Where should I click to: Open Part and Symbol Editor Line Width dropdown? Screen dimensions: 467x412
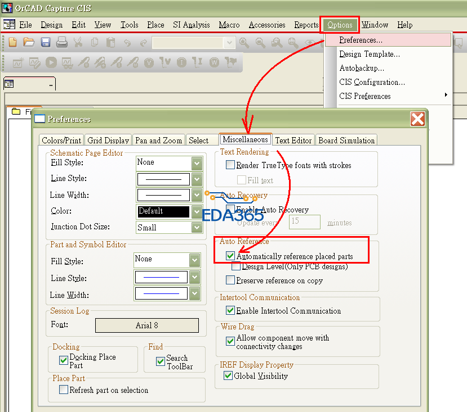click(194, 294)
